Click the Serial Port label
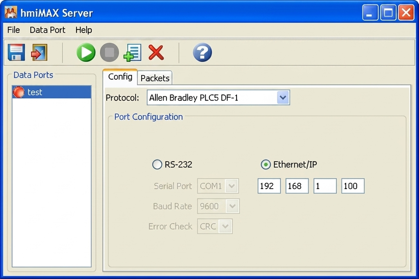The width and height of the screenshot is (419, 279). click(x=173, y=186)
